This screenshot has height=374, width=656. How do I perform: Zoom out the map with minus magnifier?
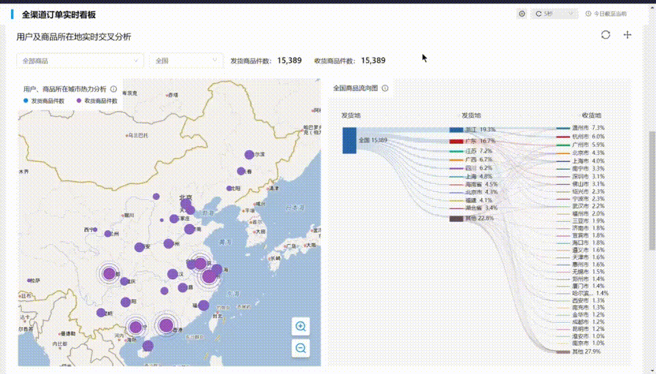click(301, 348)
